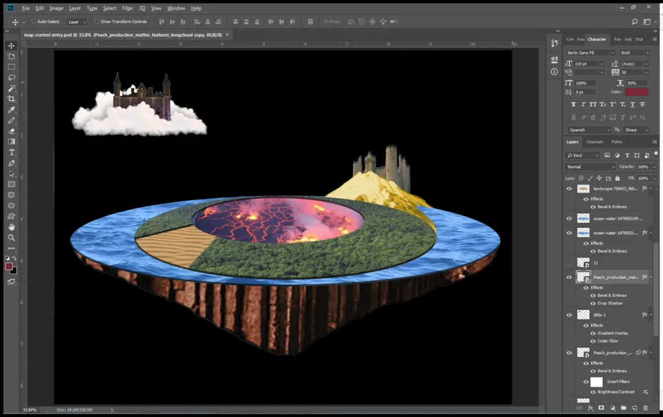Apply Underline in the Character panel
The height and width of the screenshot is (417, 663).
(x=633, y=104)
